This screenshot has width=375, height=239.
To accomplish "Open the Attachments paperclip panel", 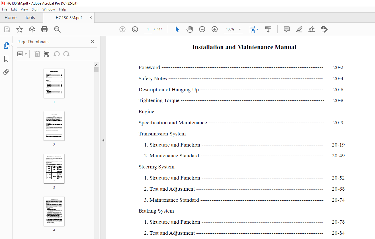I will tap(6, 72).
